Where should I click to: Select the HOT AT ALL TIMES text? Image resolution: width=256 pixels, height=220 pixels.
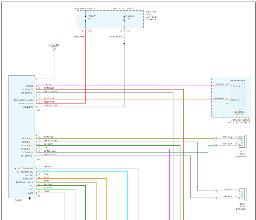click(124, 9)
